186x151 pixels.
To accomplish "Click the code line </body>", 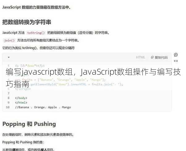I will tap(21, 98).
